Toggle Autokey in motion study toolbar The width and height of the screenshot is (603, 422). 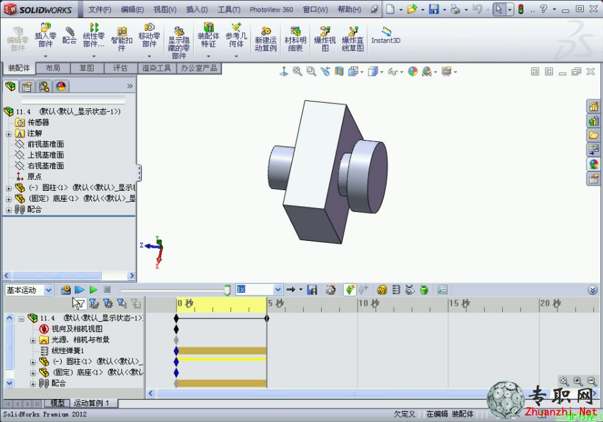click(x=349, y=290)
